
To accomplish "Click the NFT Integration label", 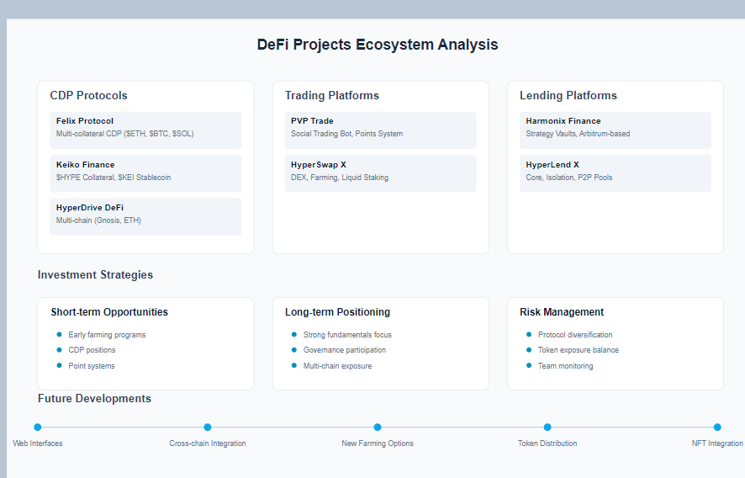I will (x=717, y=443).
